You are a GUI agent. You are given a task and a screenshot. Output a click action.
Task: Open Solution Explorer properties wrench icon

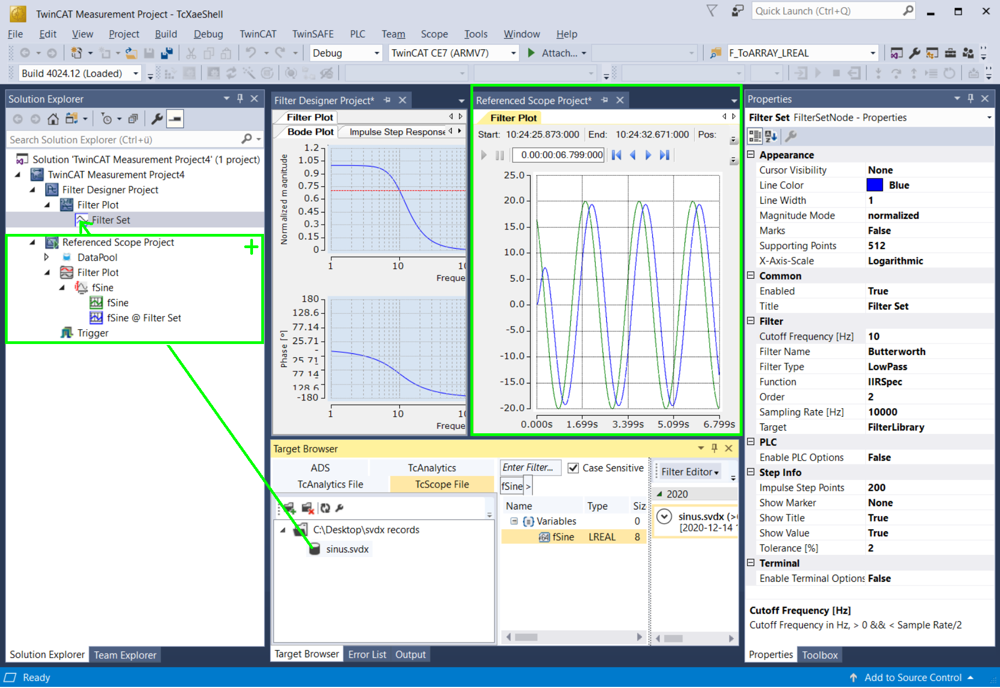click(157, 119)
